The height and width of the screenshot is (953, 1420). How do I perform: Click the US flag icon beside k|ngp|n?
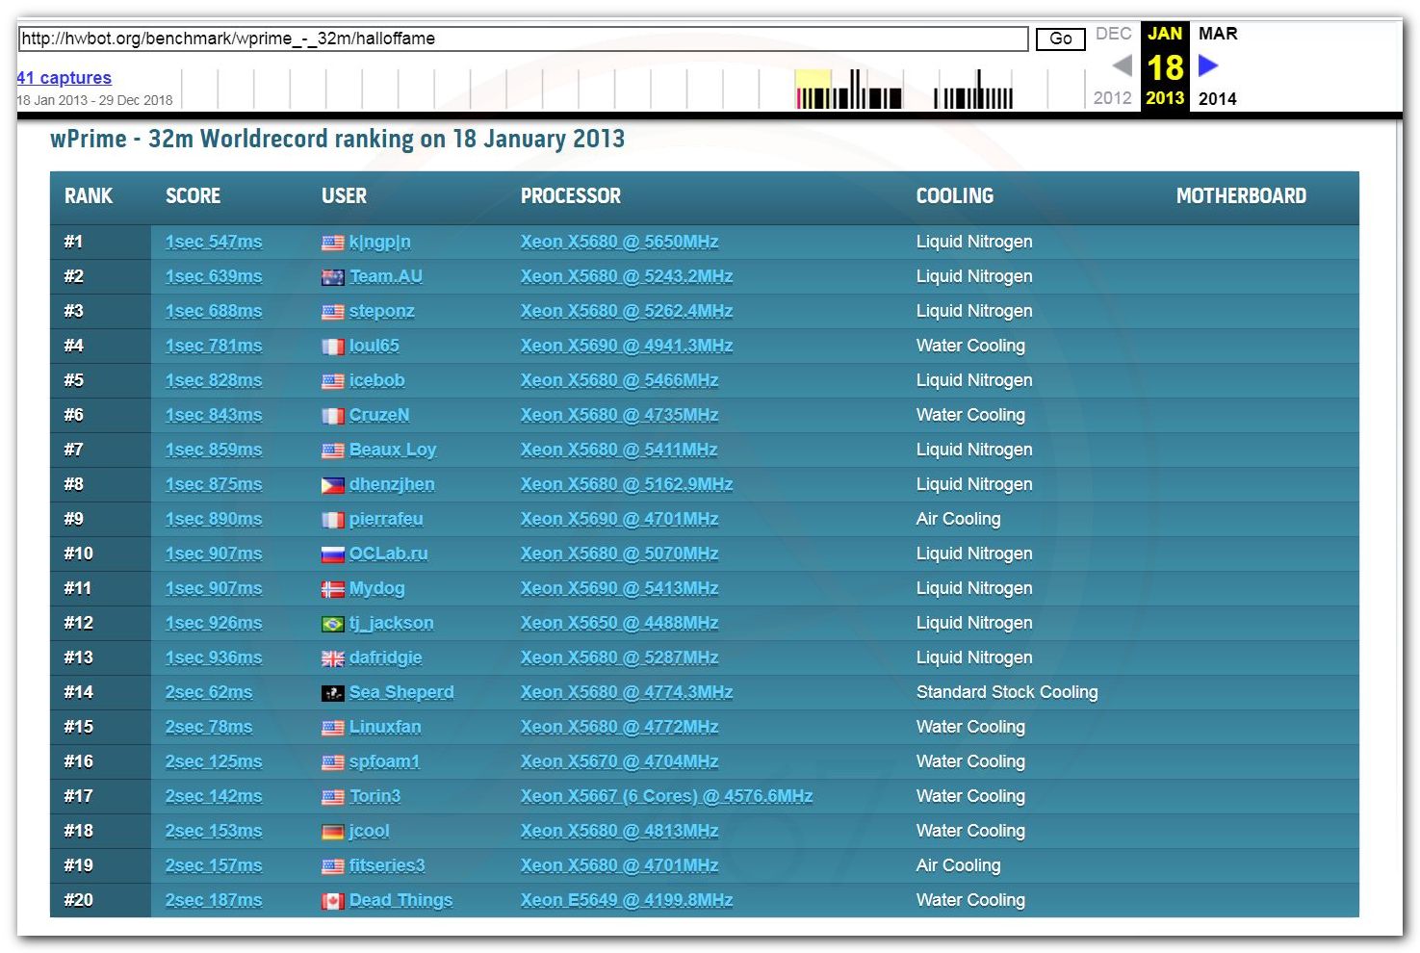tap(332, 243)
